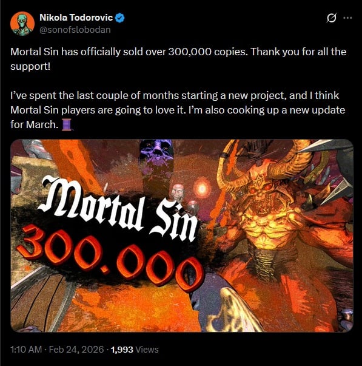Click the purple skull in the artwork
362x366 pixels.
(156, 153)
